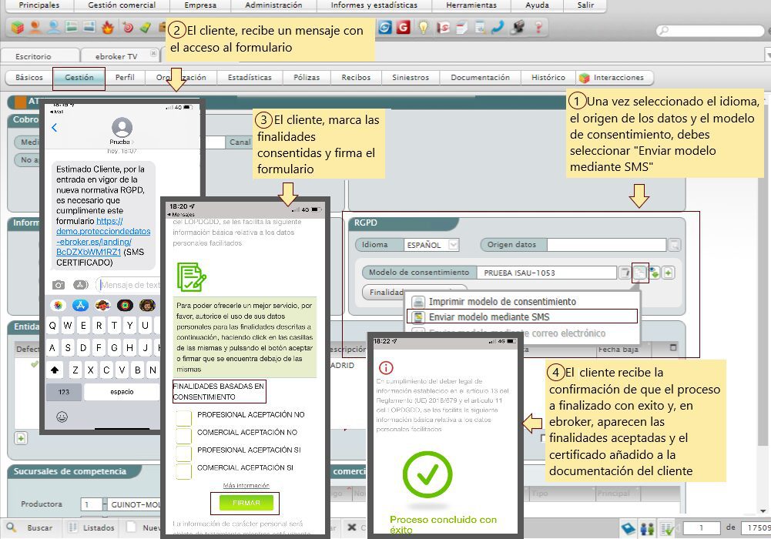Click the green eraser-shaped toolbar icon

tap(146, 28)
